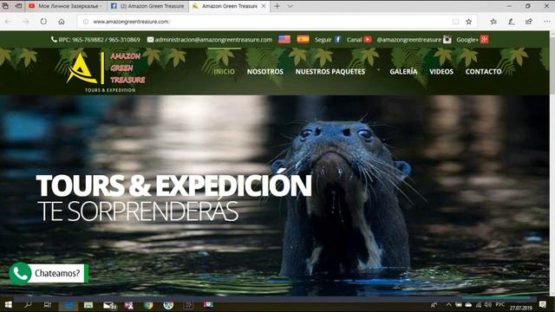Click the administracion email address link
Screen dimensions: 555x312
[210, 40]
